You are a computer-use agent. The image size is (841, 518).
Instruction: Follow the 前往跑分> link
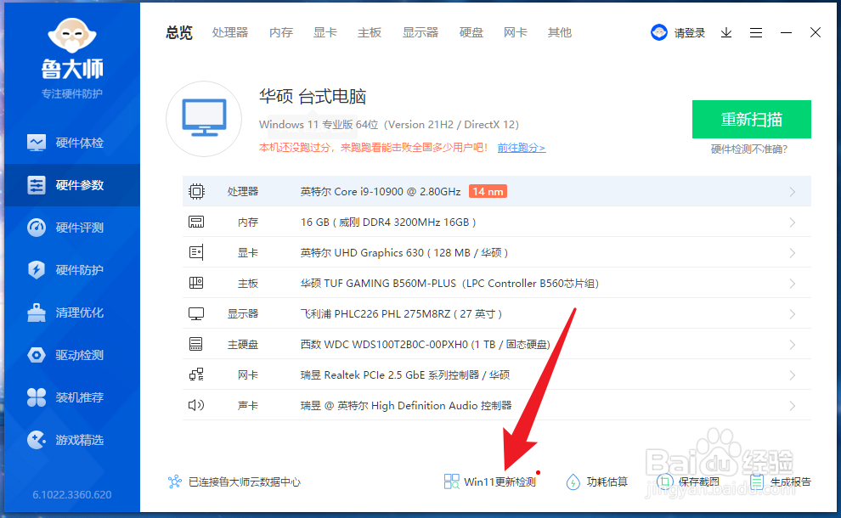point(522,148)
